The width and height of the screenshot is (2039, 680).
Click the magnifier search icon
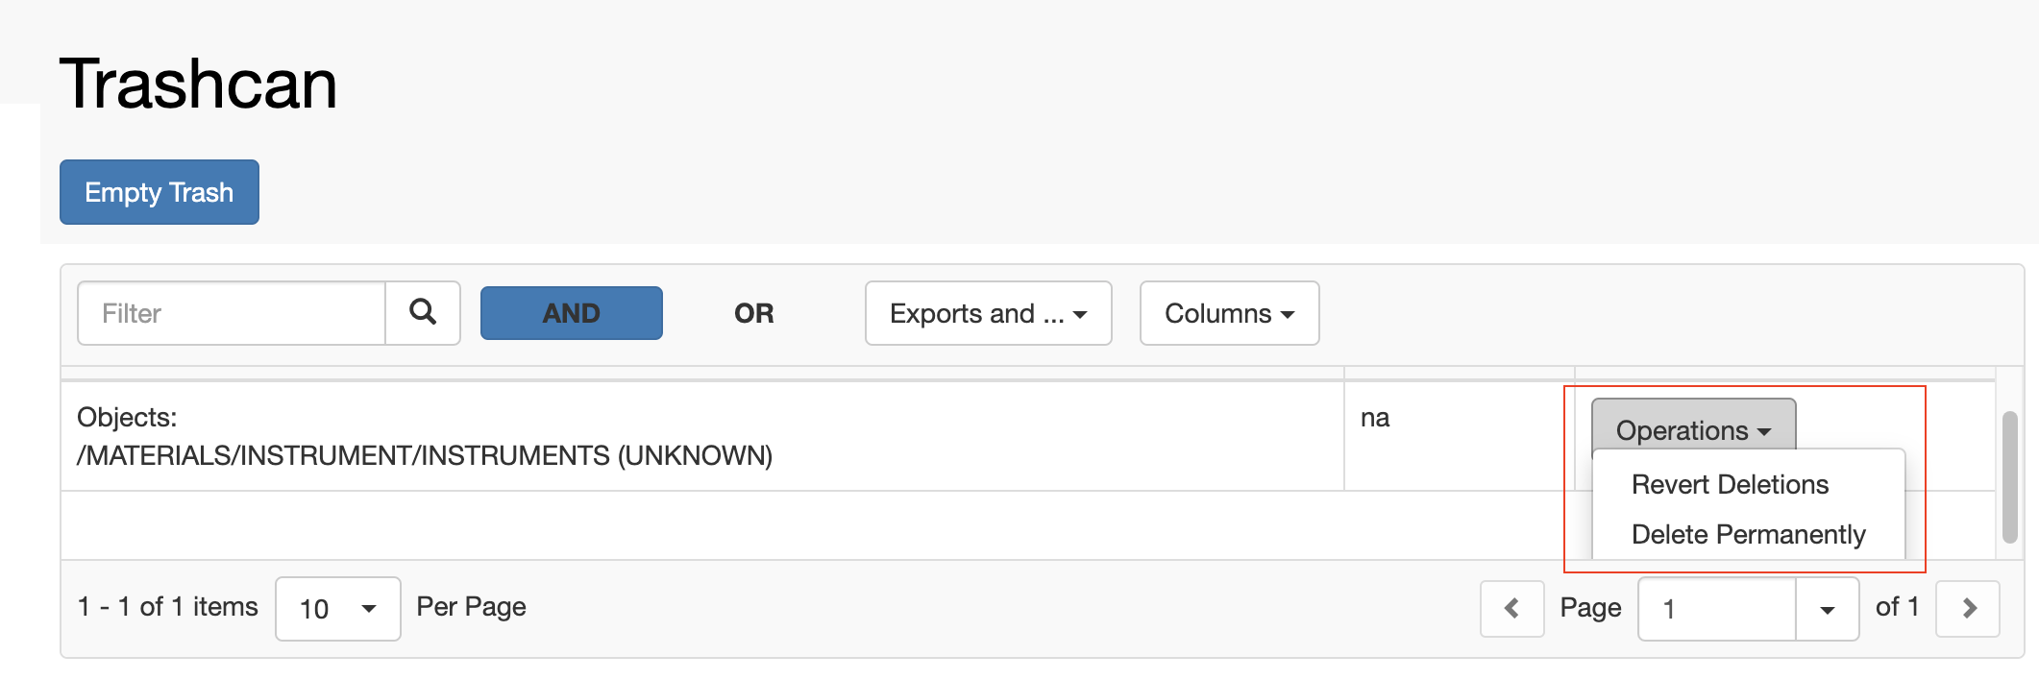click(x=423, y=313)
